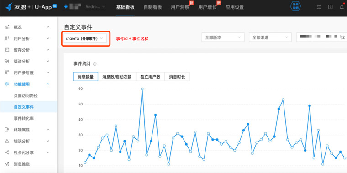Click the 错误分析 sidebar label
347x173 pixels.
[x=22, y=141]
